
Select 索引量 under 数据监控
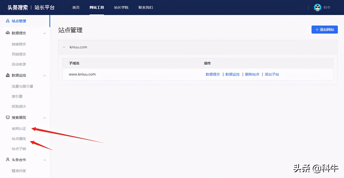click(x=17, y=96)
